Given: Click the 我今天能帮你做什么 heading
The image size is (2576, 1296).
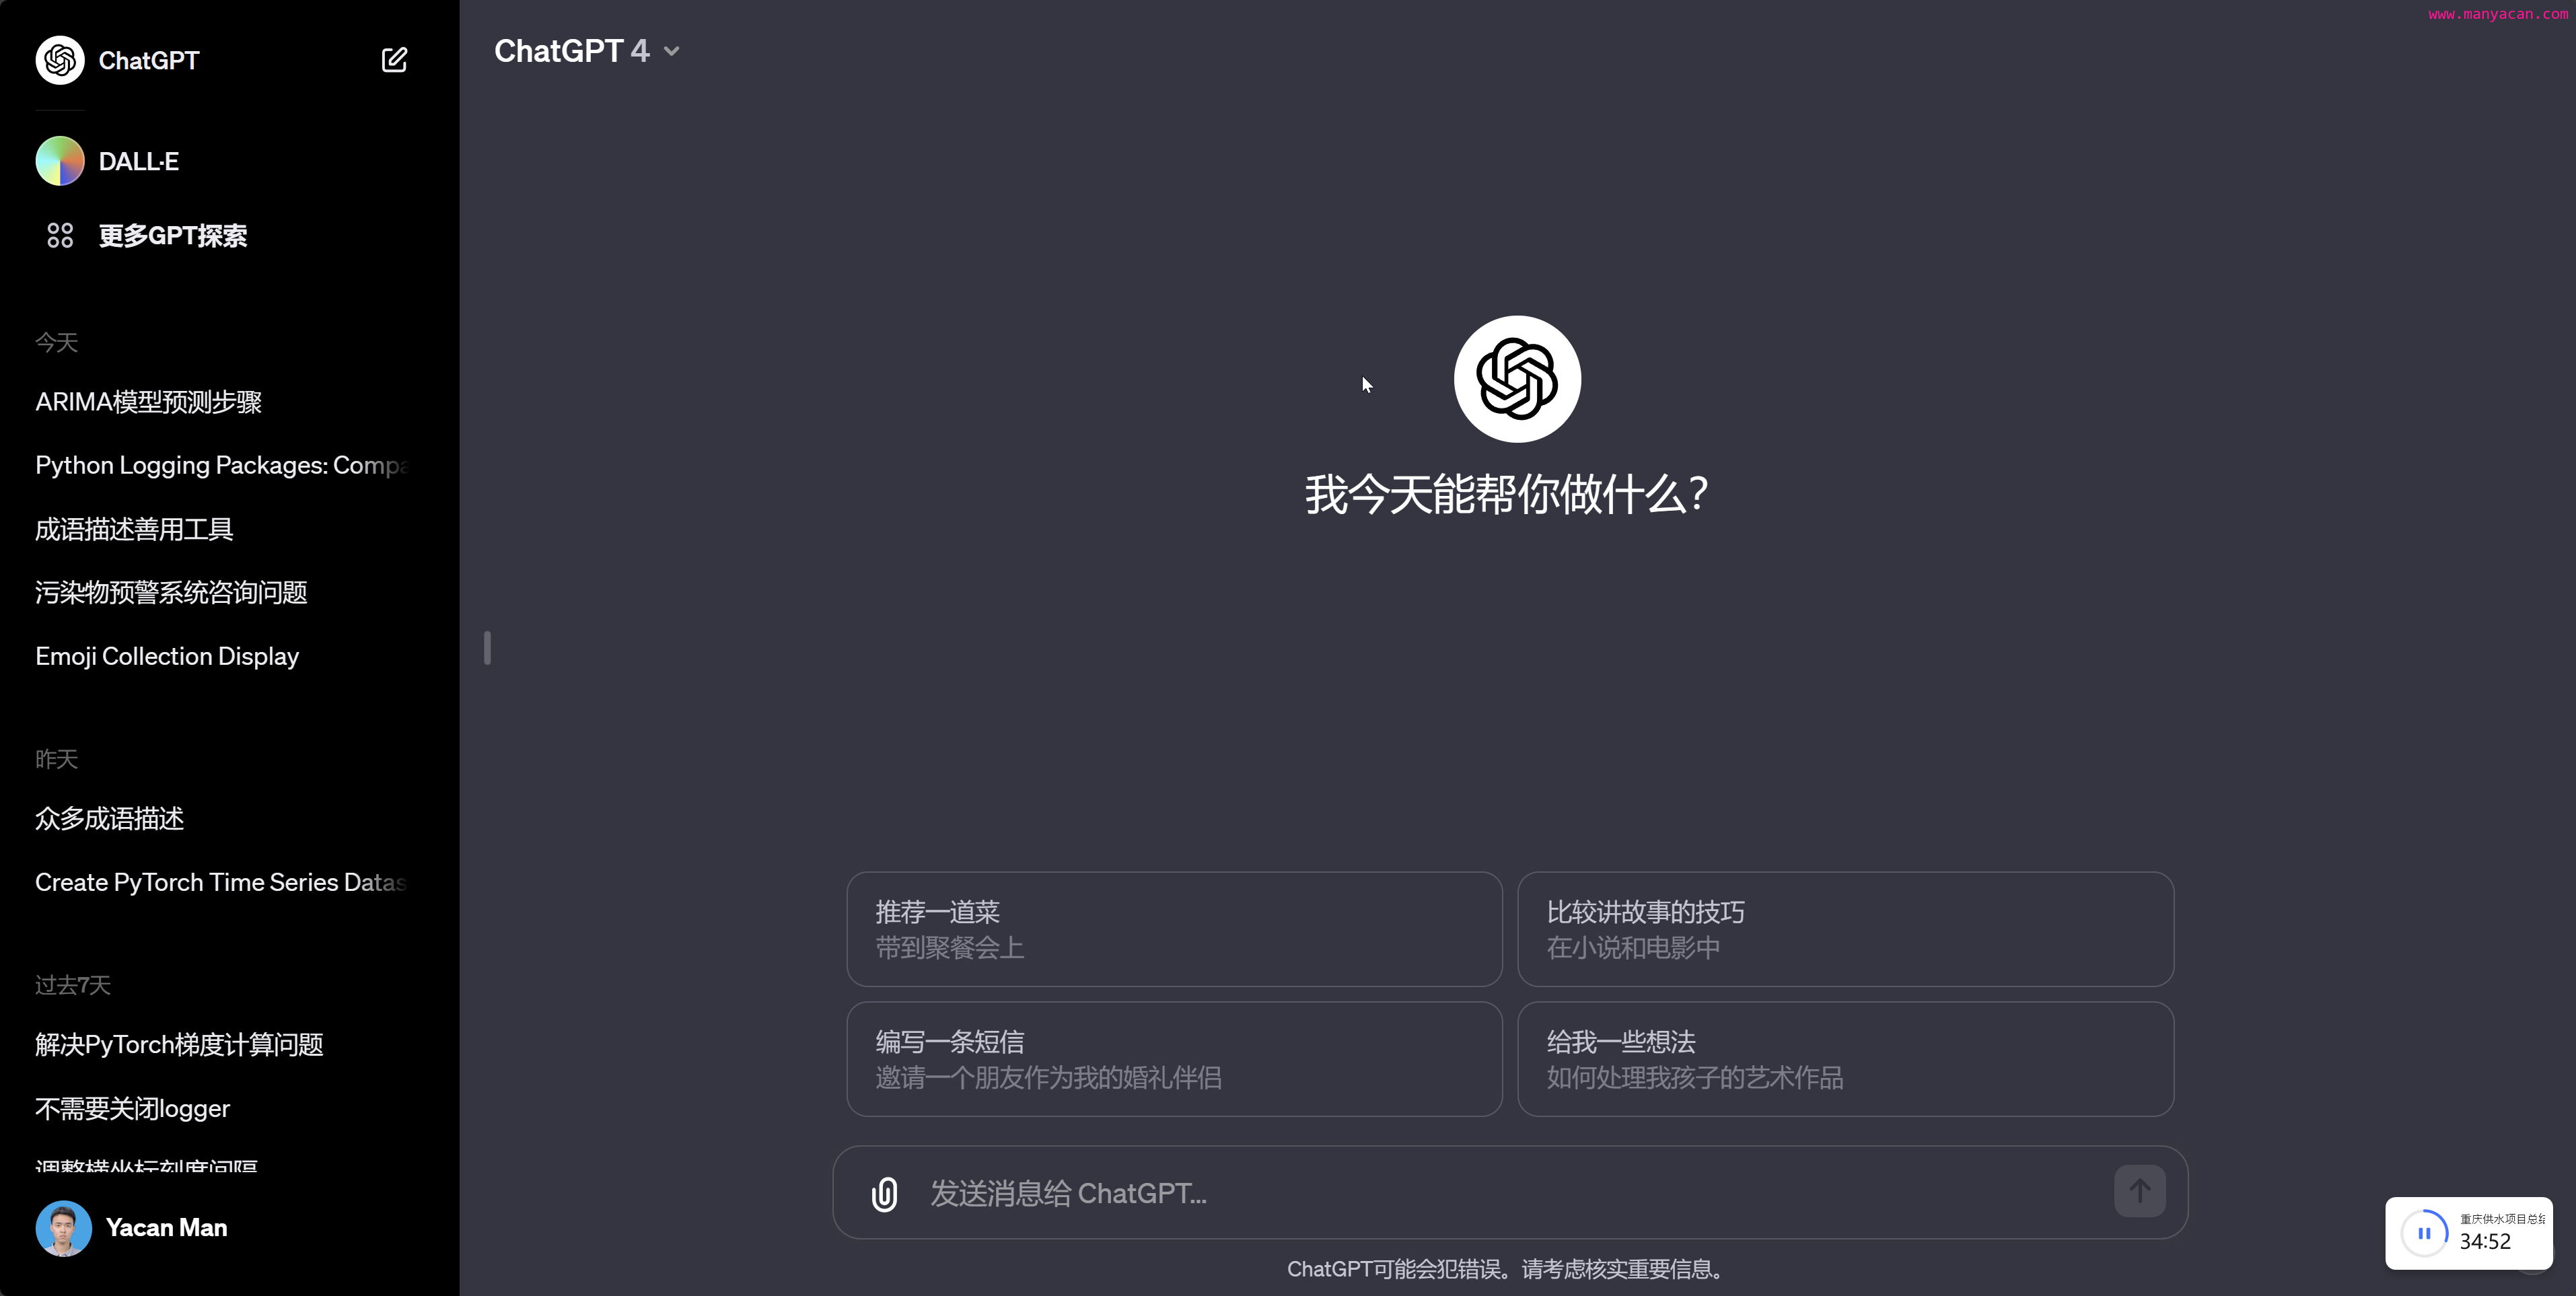Looking at the screenshot, I should [x=1506, y=495].
